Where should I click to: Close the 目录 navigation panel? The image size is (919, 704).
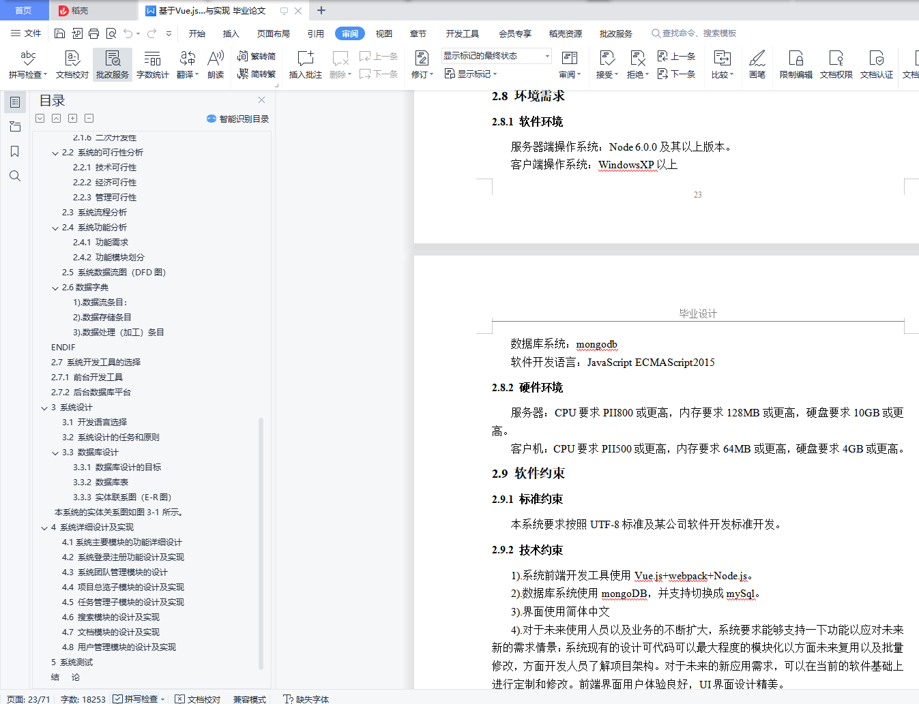coord(261,100)
